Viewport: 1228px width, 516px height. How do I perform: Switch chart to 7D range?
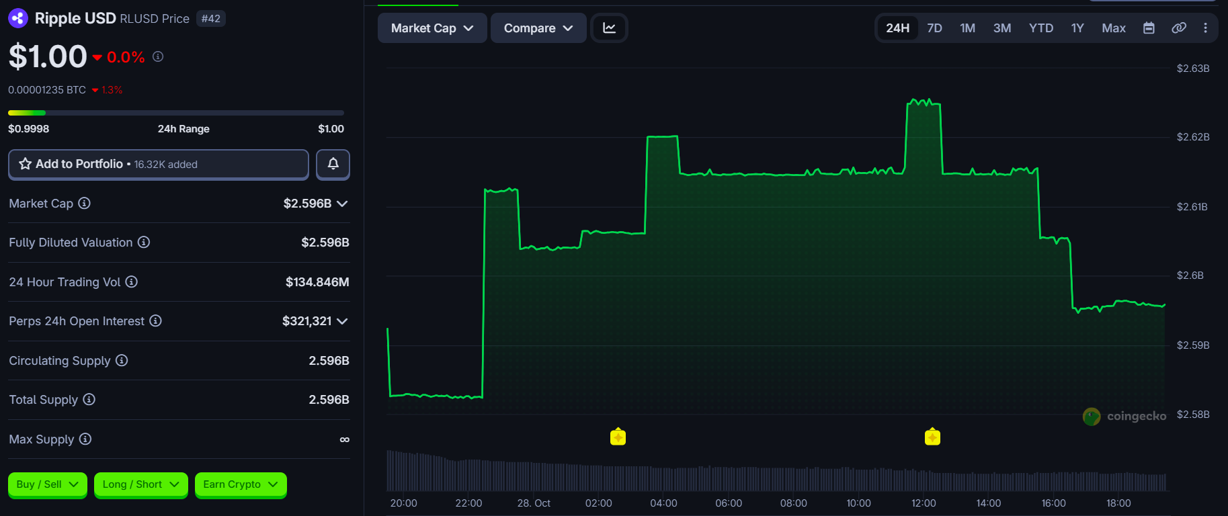point(934,28)
